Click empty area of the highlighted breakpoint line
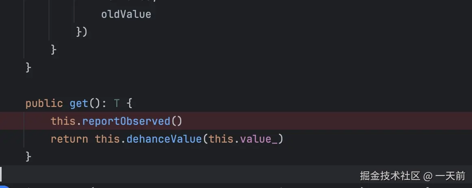Image resolution: width=472 pixels, height=188 pixels. coord(324,121)
